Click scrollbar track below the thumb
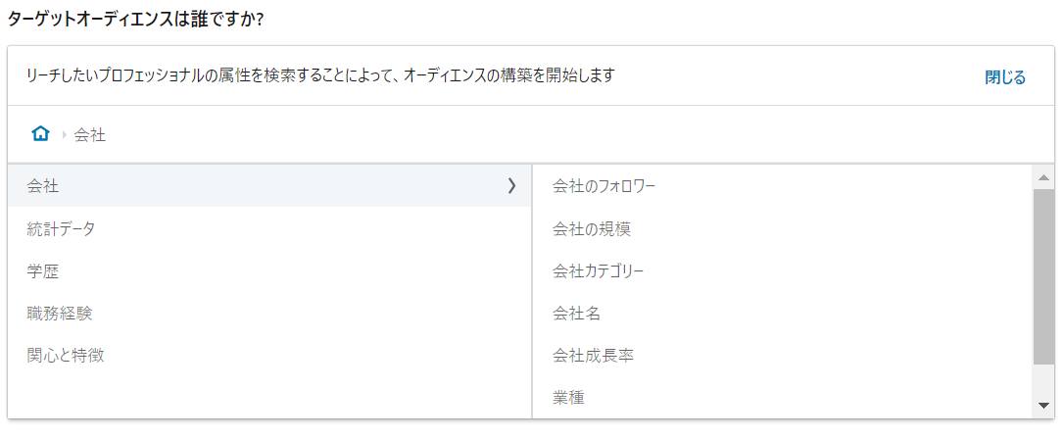This screenshot has height=439, width=1063. 1043,380
